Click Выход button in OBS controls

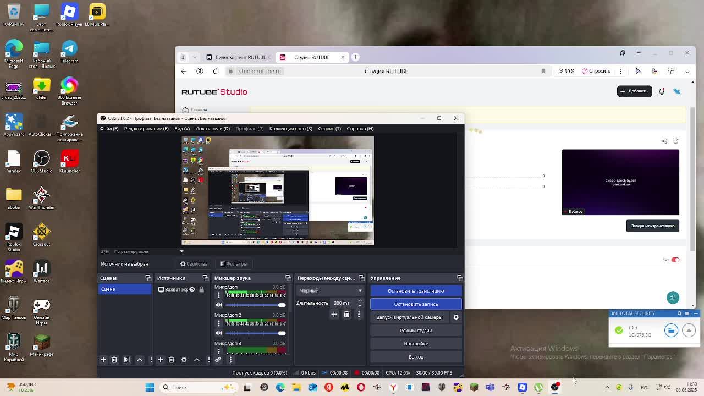416,357
